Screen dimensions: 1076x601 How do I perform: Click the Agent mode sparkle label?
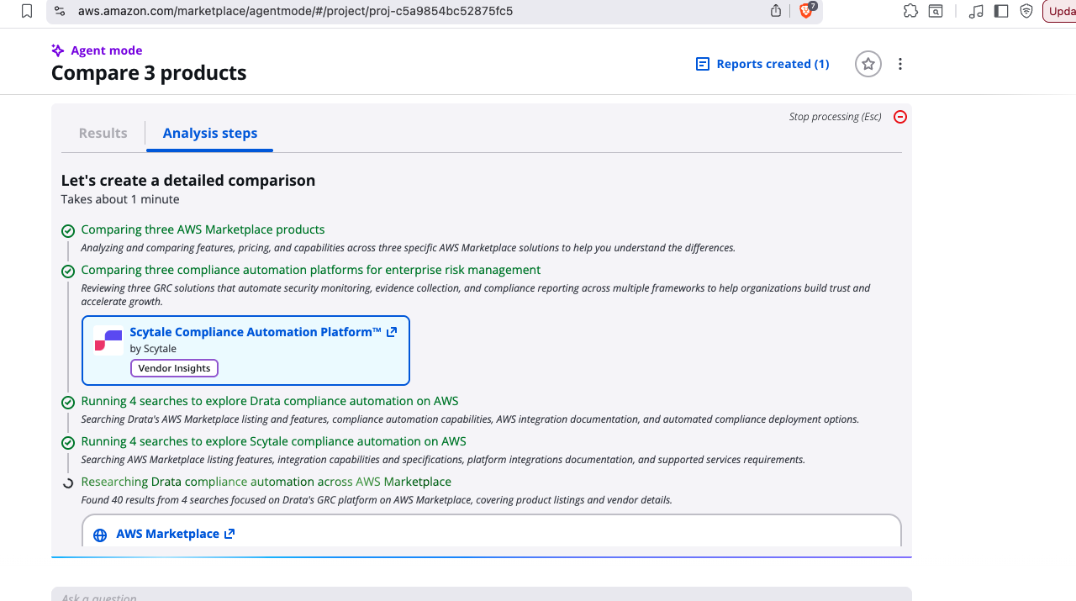coord(97,50)
